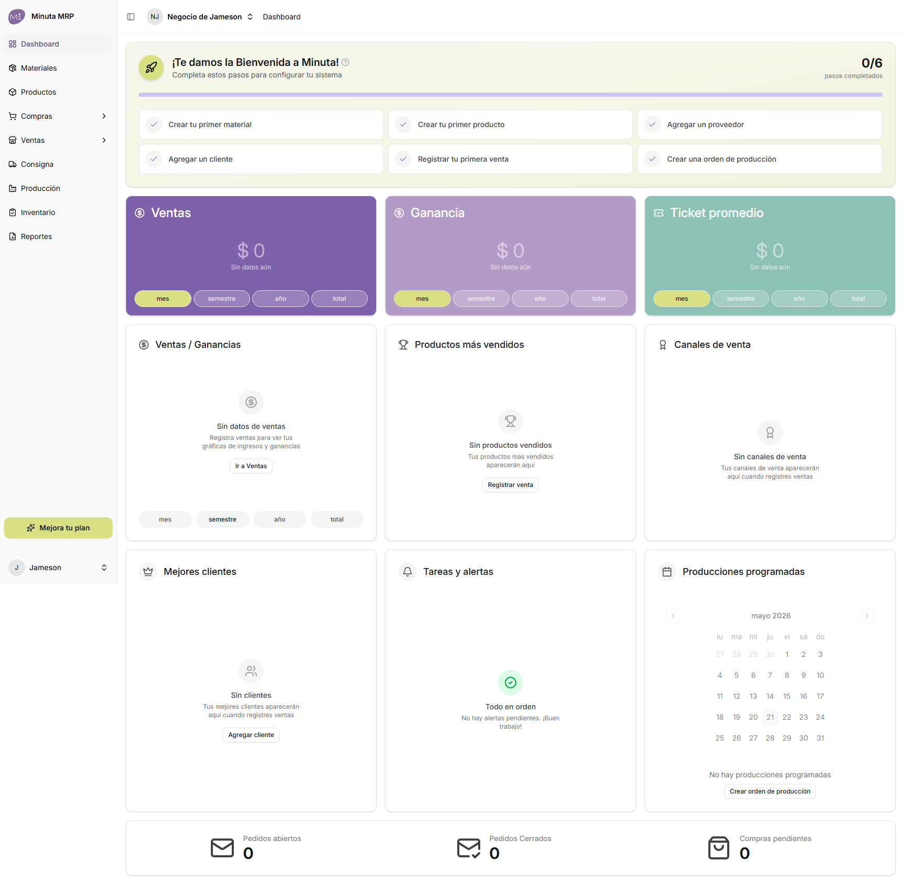
Task: Open Consigna in the sidebar
Action: click(59, 164)
